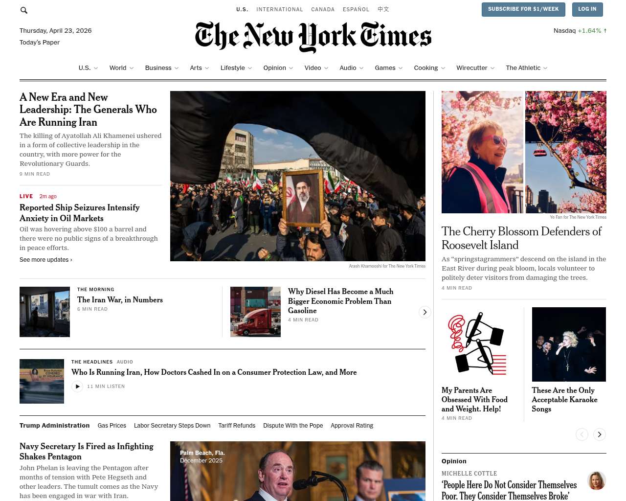
Task: Open Michelle Cottle's author portrait
Action: pyautogui.click(x=597, y=480)
